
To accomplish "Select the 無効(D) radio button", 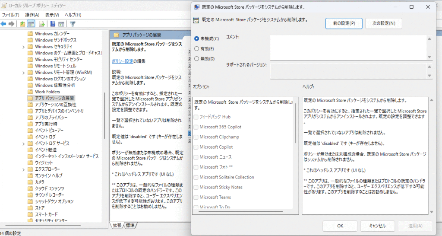I will [x=197, y=59].
